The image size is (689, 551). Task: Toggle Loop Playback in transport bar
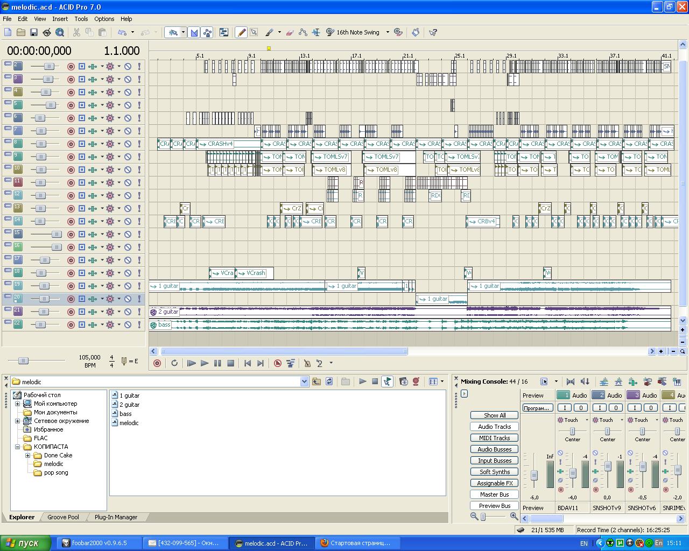174,363
